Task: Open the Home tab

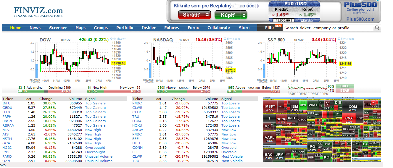Action: pos(16,28)
